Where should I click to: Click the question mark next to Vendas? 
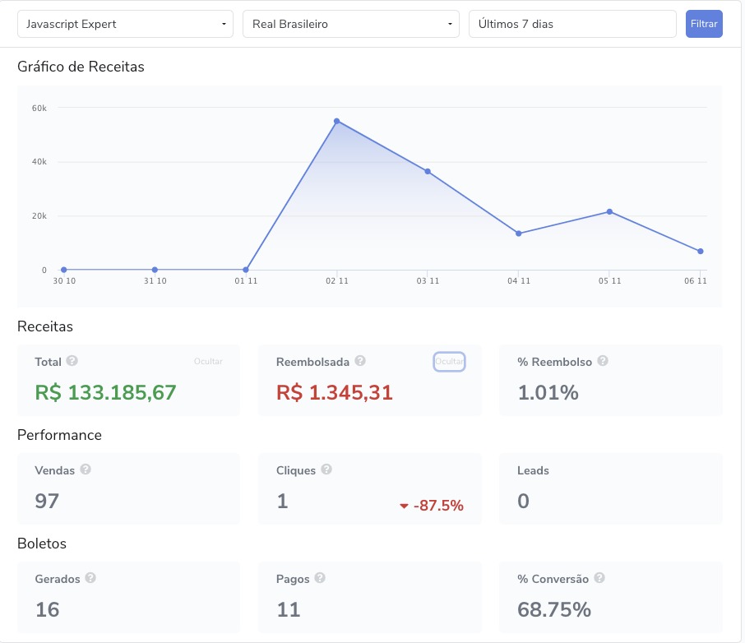point(86,469)
